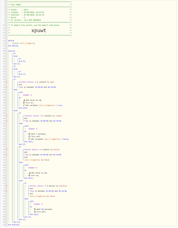Viewport: 178px width, 228px height.
Task: Click Time is between condition on line 60
Action: [43, 155]
